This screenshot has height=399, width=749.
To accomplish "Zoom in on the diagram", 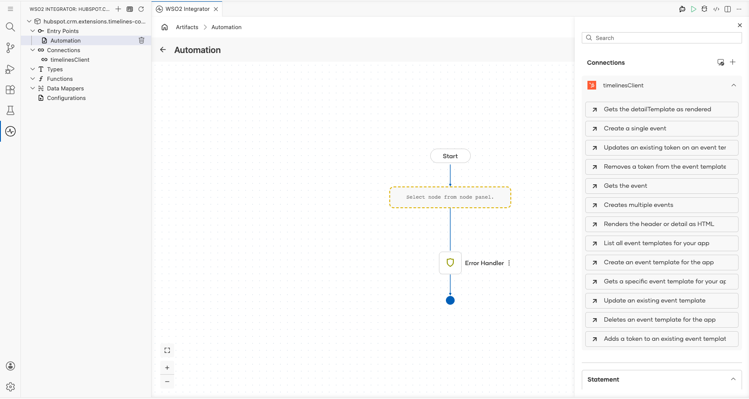I will [x=167, y=368].
